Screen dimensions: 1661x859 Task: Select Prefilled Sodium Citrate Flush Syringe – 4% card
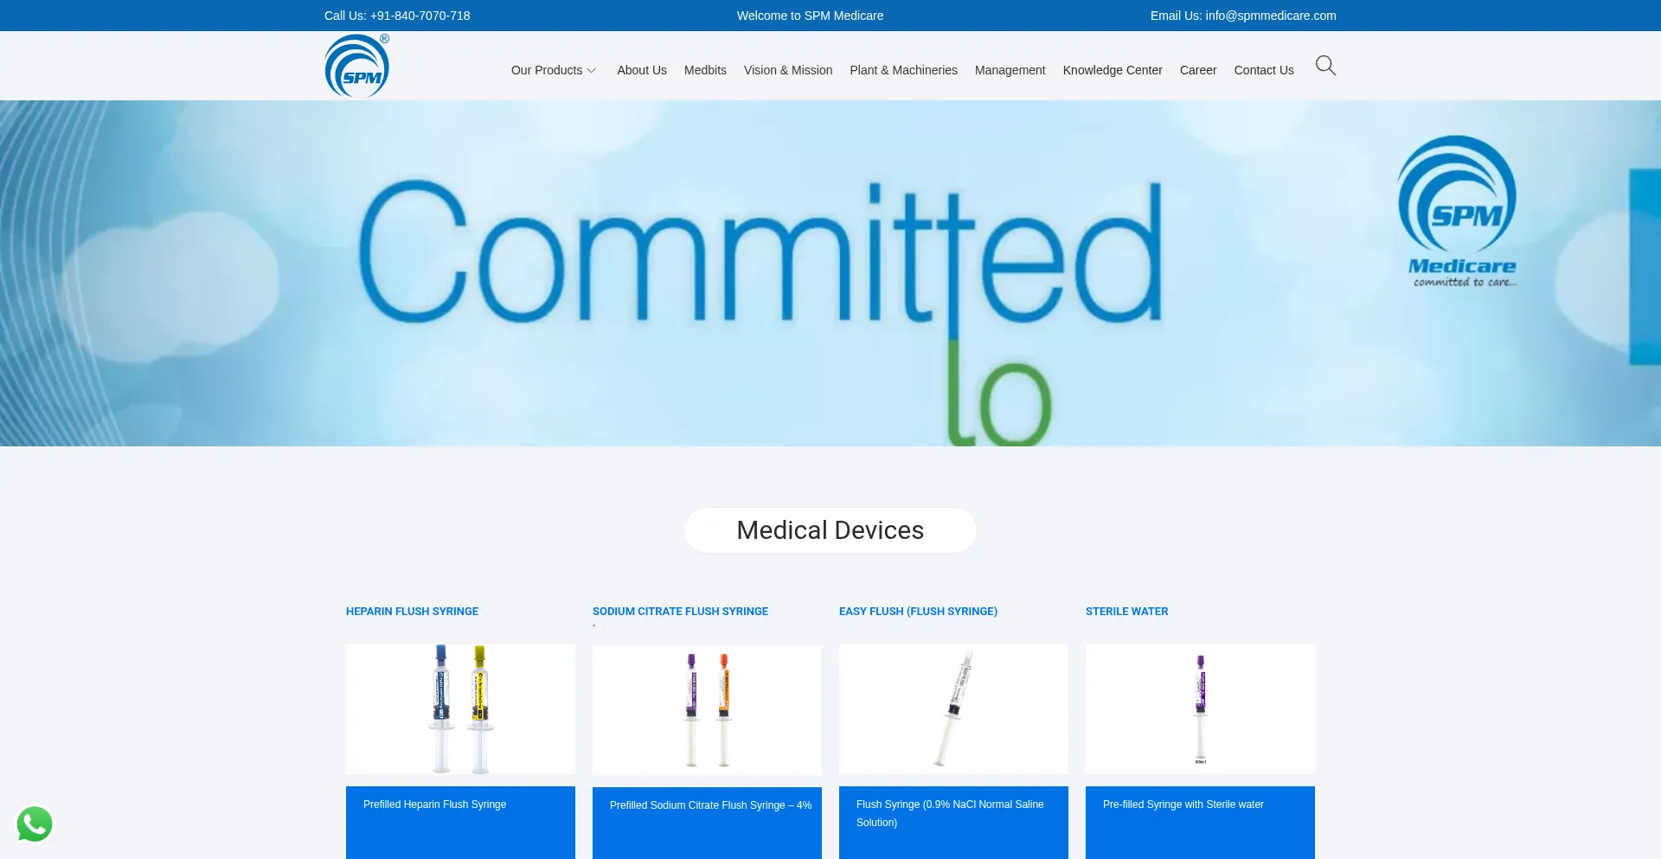pos(707,824)
